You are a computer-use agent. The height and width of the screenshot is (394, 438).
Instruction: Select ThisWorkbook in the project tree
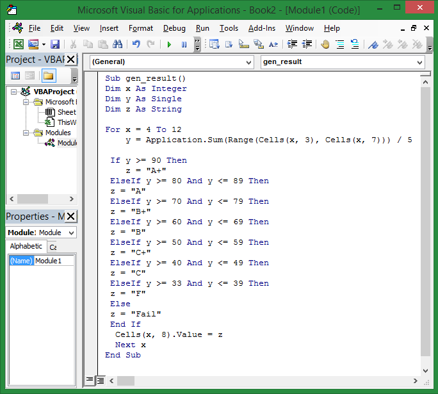tap(67, 122)
